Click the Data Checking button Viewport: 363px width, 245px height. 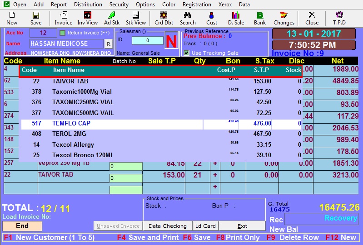click(168, 226)
